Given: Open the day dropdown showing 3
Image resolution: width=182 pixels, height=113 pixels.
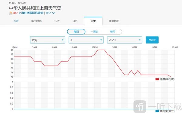Looking at the screenshot, I should [x=86, y=40].
